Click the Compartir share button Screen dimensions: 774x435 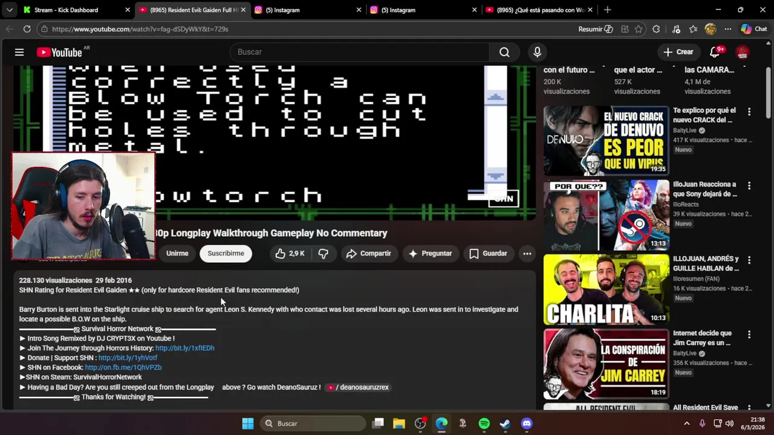coord(369,254)
